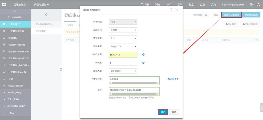This screenshot has height=120, width=263.
Task: Click the 端口范围 input field
Action: coord(123,55)
